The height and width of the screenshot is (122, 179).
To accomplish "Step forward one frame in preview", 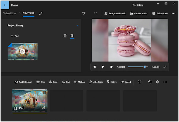I will (111, 67).
